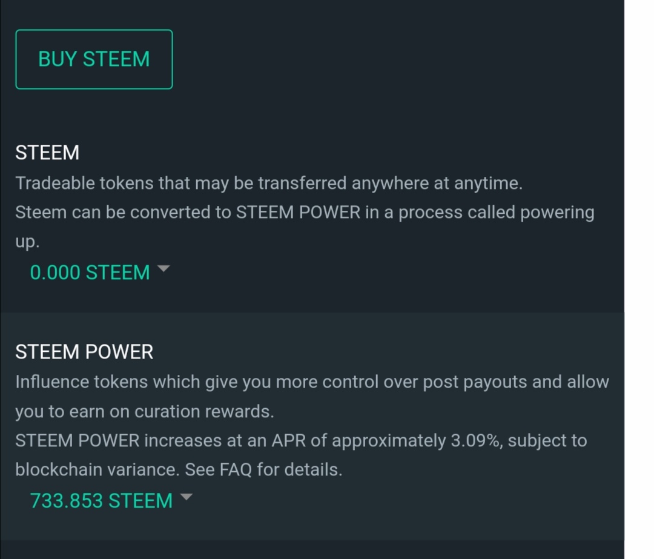Click the arrow beside 0.000 STEEM
This screenshot has height=559, width=654.
(x=163, y=269)
